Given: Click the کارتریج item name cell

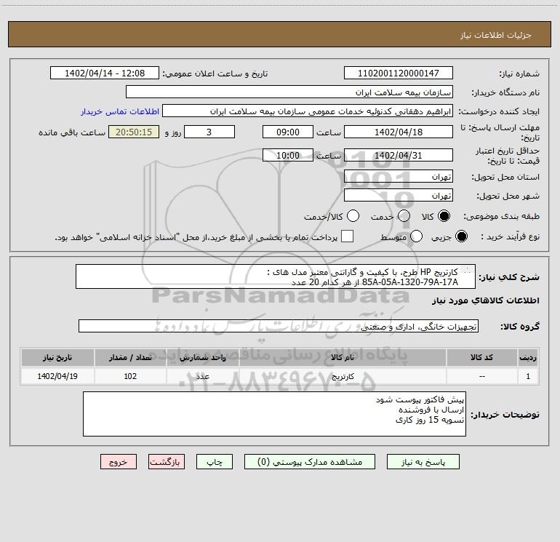Looking at the screenshot, I should [343, 376].
